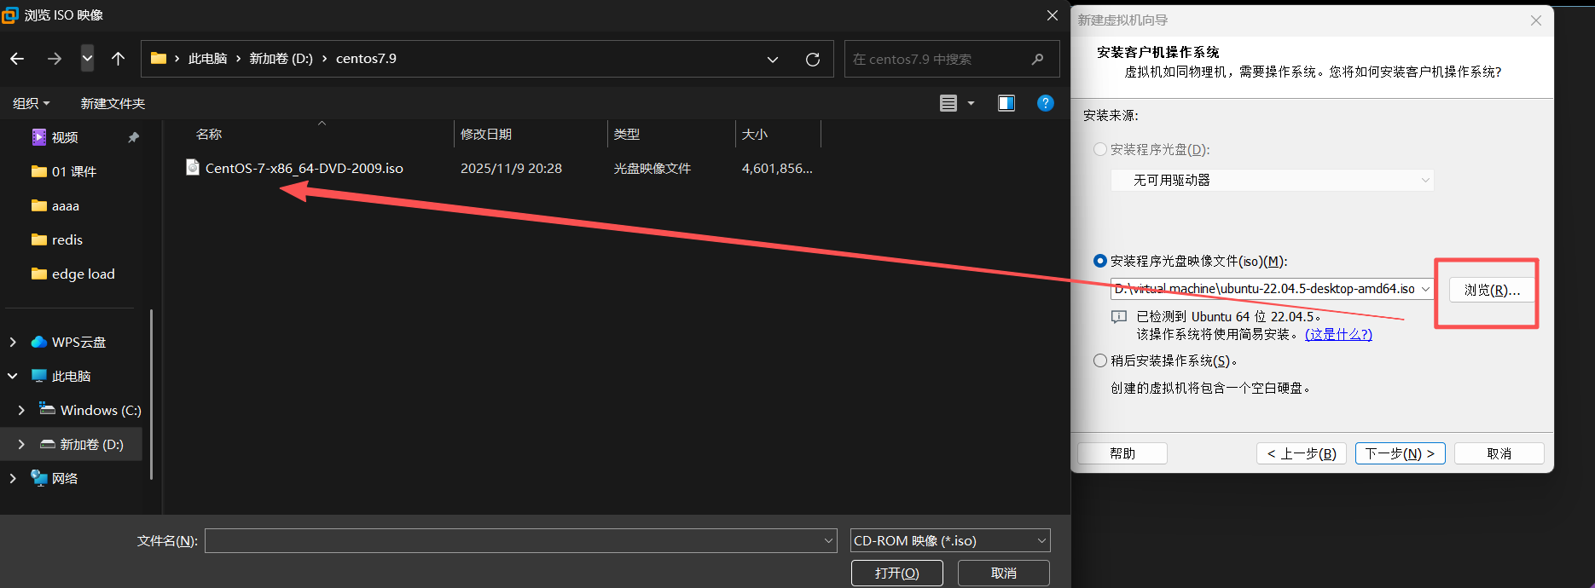Screen dimensions: 1595x588
Task: Open recent locations dropdown beside forward arrow
Action: 87,59
